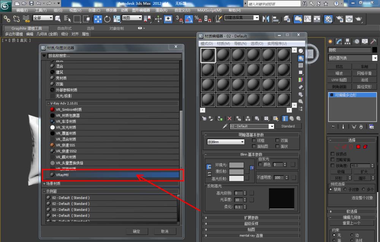
Task: Enable 忽略背面 ignore backfacing checkbox
Action: coord(333,160)
